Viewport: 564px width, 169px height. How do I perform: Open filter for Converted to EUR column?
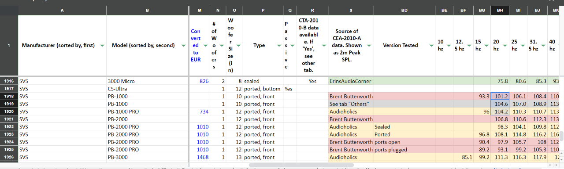point(206,45)
